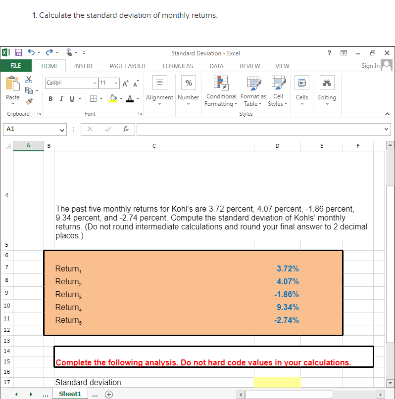This screenshot has height=399, width=395.
Task: Open the FILE tab
Action: click(x=16, y=66)
